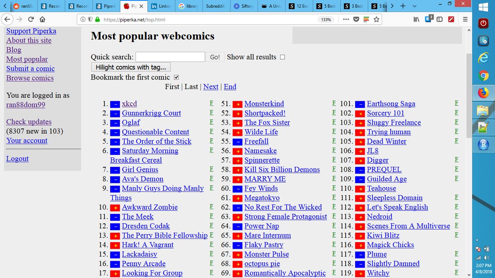Click the blue minus icon beside xkcd
495x278 pixels.
[x=115, y=104]
